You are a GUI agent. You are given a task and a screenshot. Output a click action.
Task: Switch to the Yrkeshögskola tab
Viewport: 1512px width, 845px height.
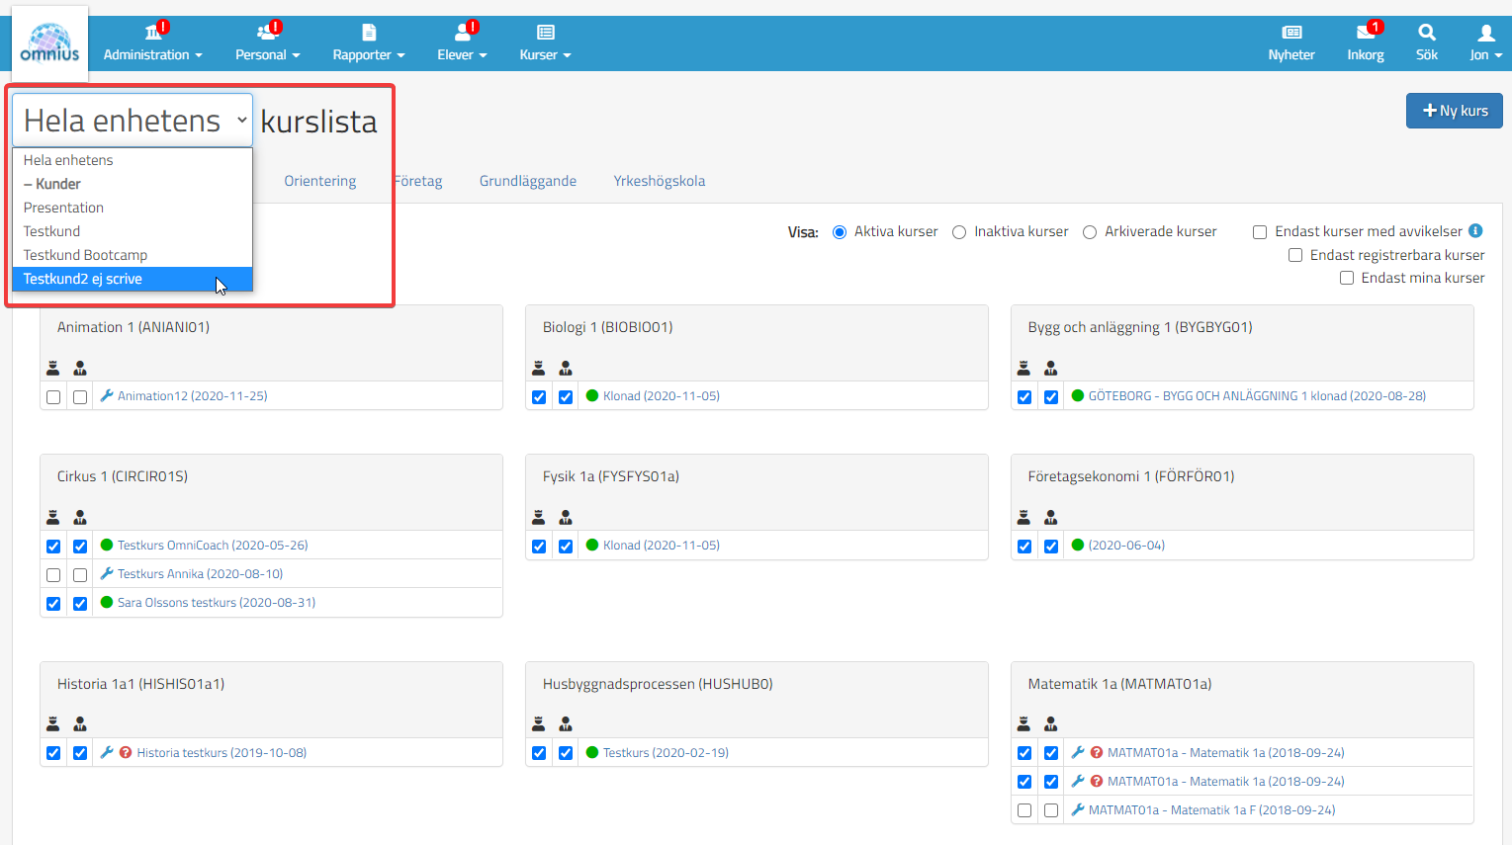[x=659, y=181]
